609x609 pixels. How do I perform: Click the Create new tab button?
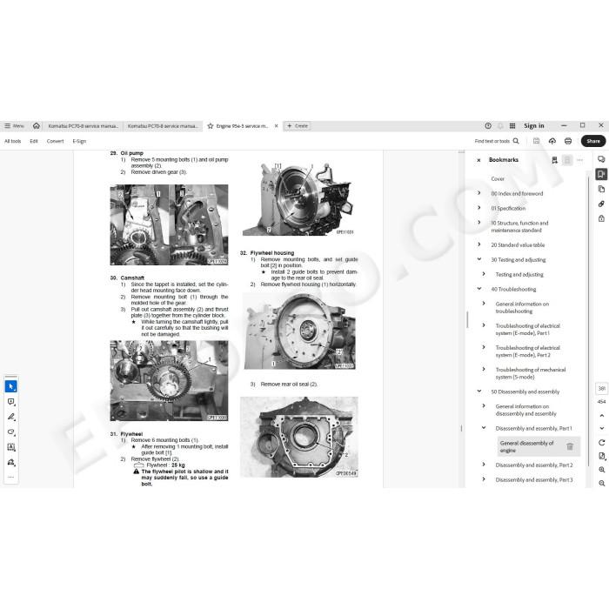(298, 126)
